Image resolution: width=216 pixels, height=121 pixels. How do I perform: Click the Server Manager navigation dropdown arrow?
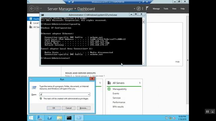tap(41, 9)
